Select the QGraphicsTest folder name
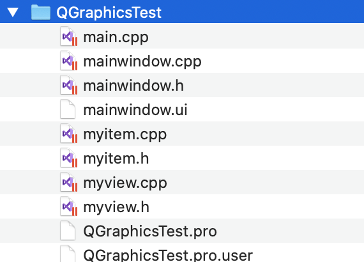 109,12
